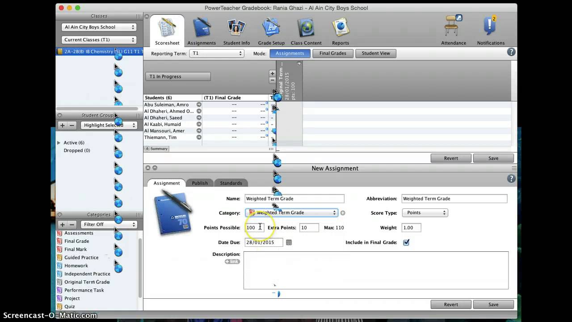
Task: Open the Score Type Points dropdown
Action: [425, 213]
